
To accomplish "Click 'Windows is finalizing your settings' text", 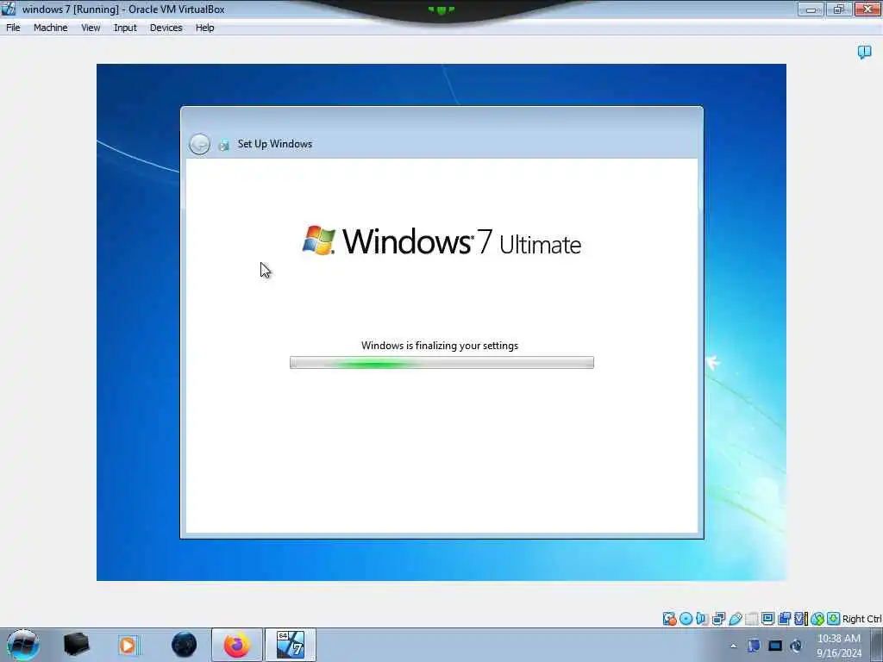I will point(440,346).
